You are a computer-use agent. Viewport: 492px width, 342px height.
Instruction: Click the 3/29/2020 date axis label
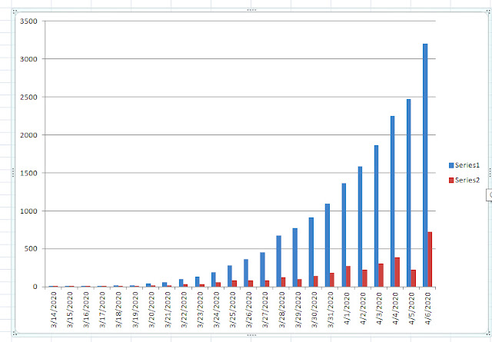298,310
